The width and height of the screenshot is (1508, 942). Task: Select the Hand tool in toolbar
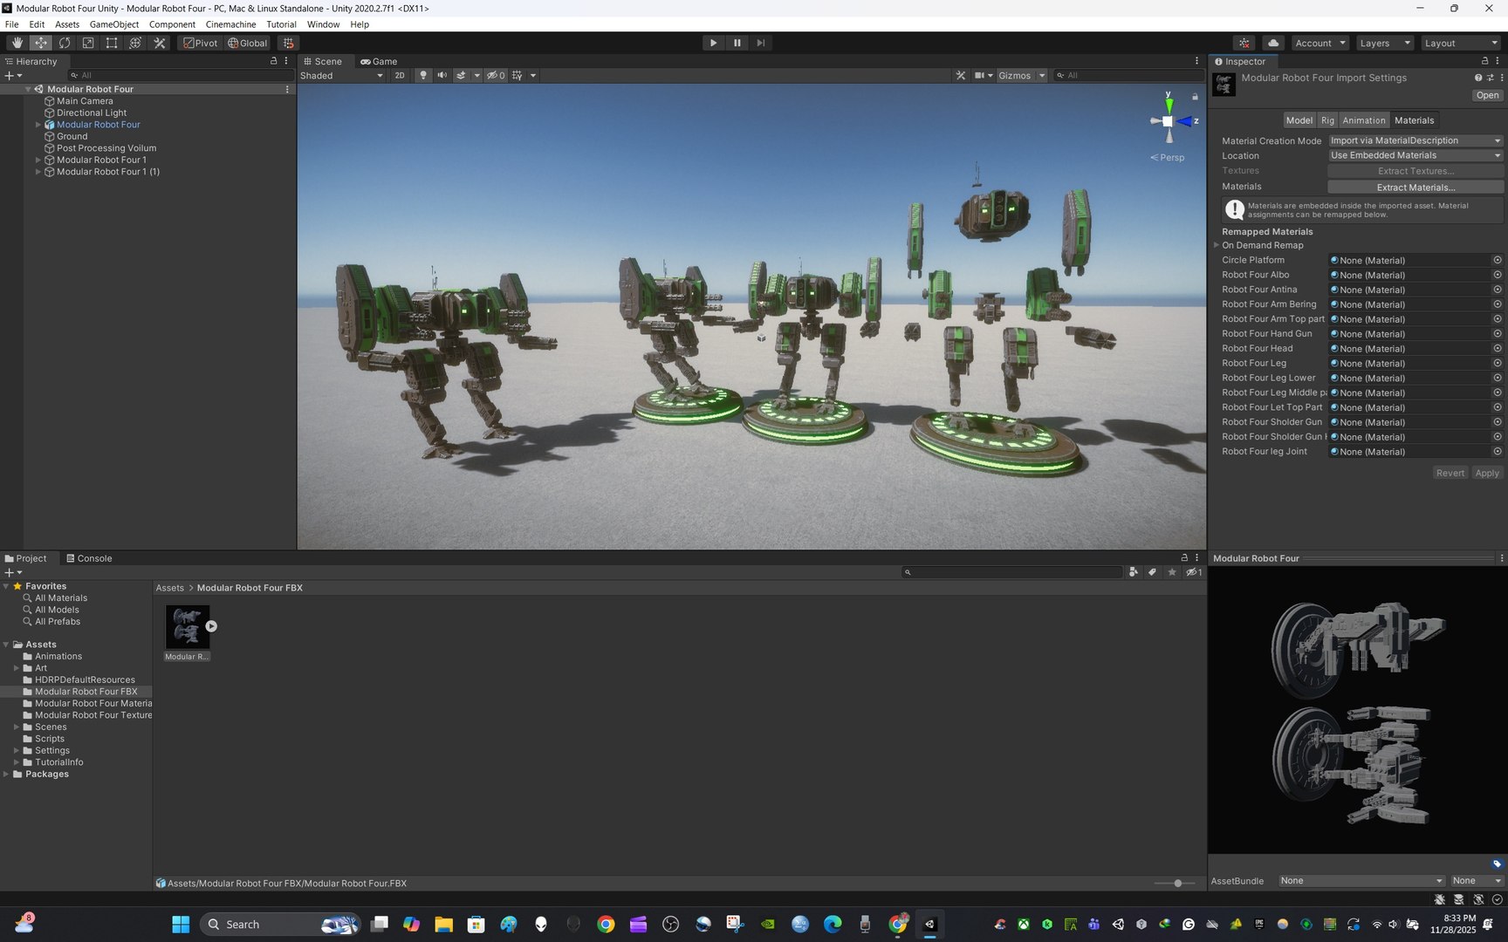[17, 43]
